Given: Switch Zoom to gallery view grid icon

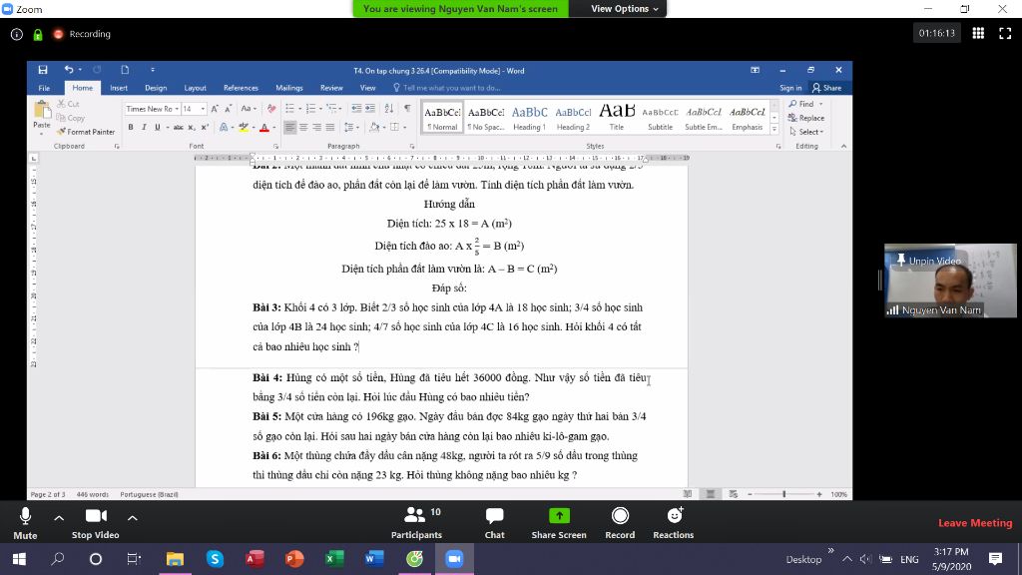Looking at the screenshot, I should coord(978,33).
